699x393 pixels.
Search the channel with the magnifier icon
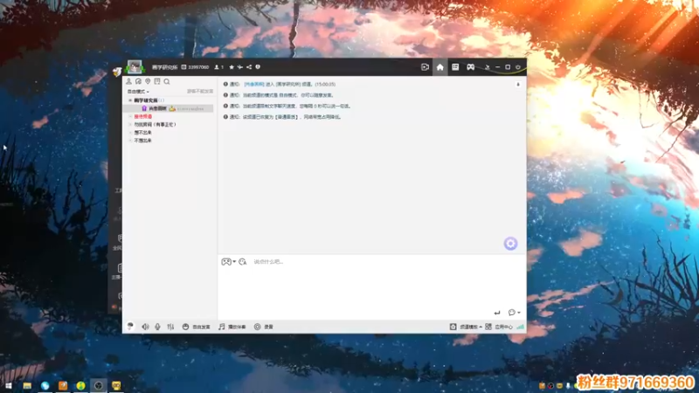pyautogui.click(x=167, y=81)
